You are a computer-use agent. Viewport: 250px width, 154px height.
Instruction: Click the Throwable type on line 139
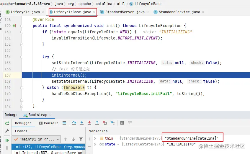tap(74, 87)
